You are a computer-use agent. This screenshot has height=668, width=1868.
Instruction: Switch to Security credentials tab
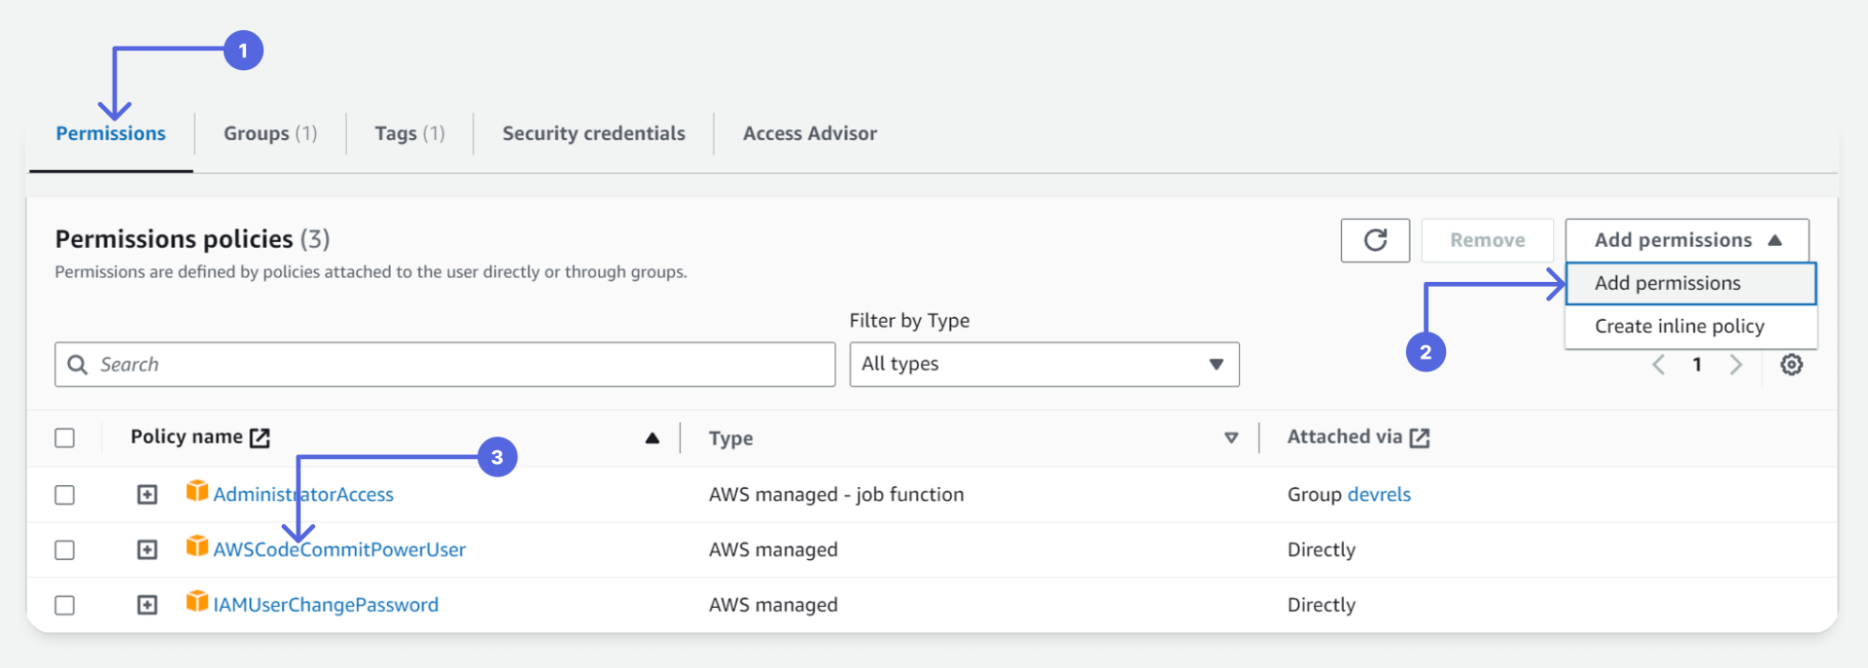(593, 133)
